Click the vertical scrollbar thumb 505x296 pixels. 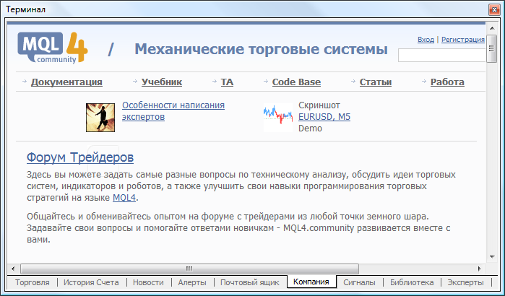(x=492, y=48)
